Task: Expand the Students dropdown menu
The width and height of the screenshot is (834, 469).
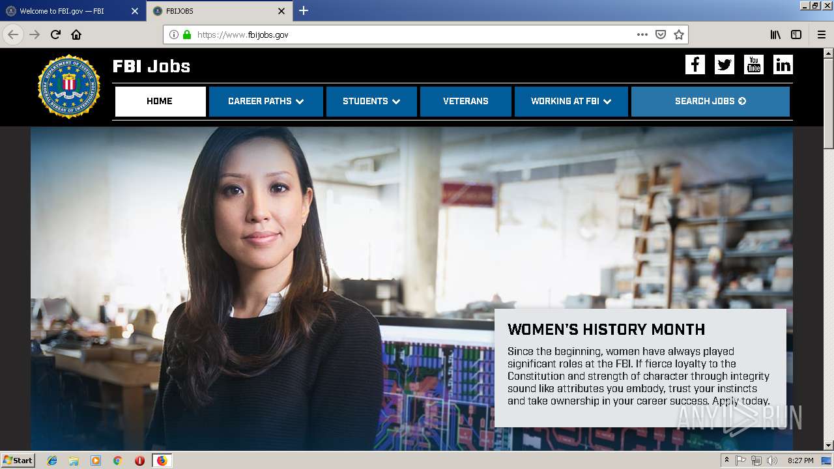Action: click(371, 102)
